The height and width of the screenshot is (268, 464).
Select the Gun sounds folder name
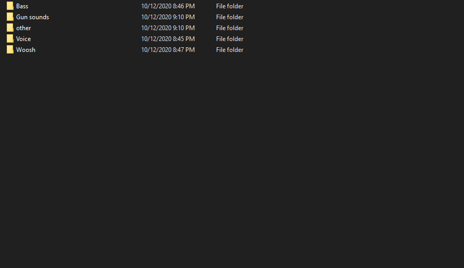(33, 17)
